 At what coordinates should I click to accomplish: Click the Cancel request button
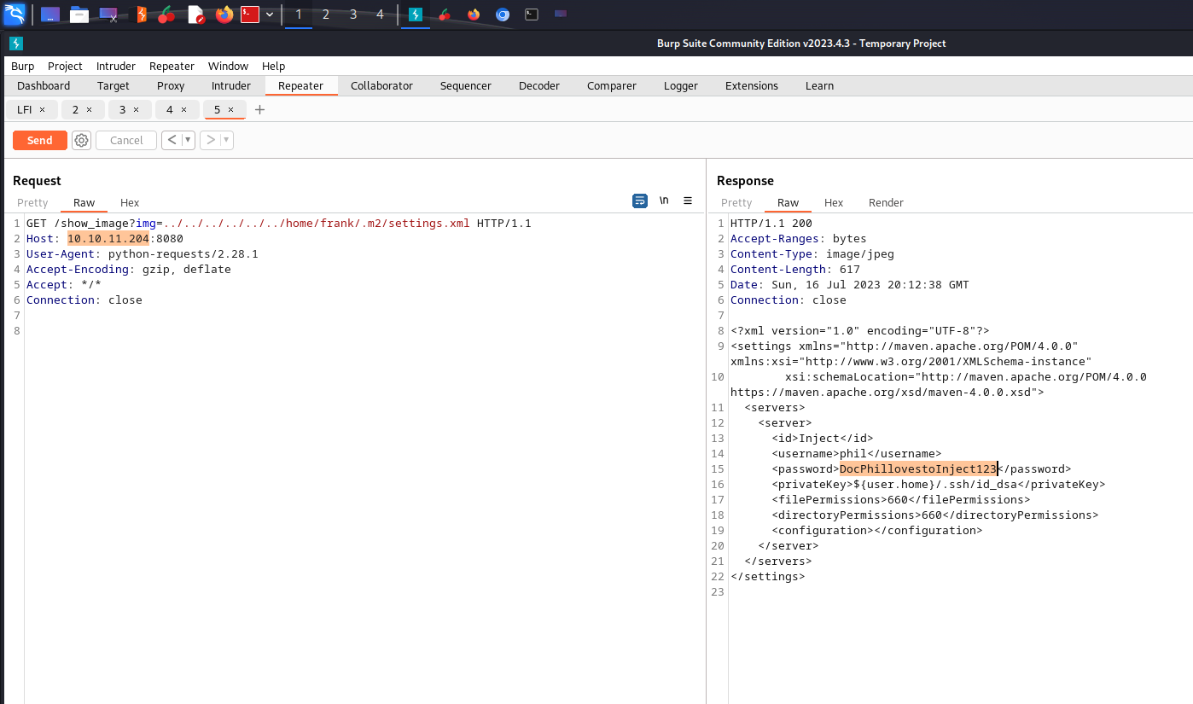pos(126,140)
